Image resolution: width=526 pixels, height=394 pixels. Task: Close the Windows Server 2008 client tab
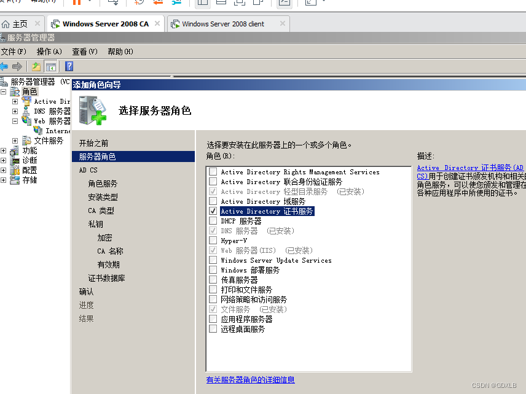(x=283, y=23)
